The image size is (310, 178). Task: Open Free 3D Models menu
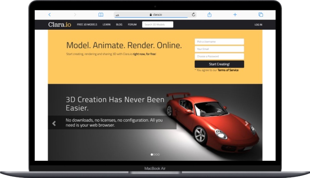click(x=87, y=25)
